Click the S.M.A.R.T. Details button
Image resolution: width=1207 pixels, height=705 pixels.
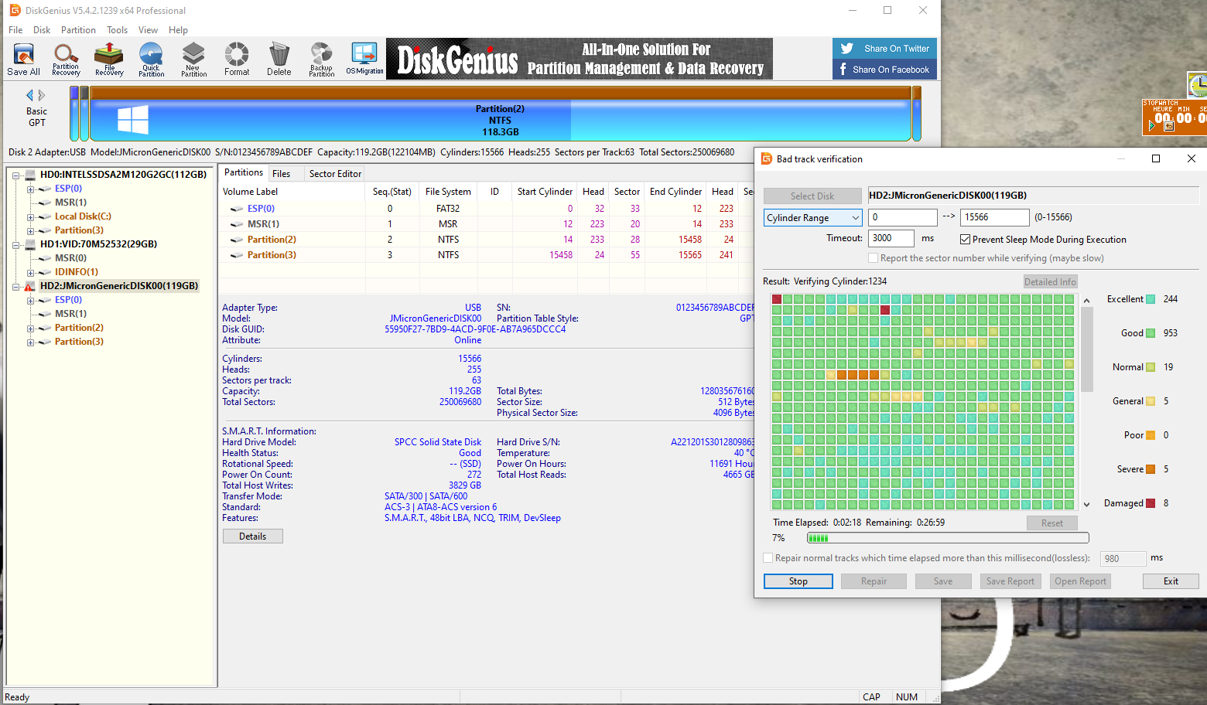pos(252,536)
